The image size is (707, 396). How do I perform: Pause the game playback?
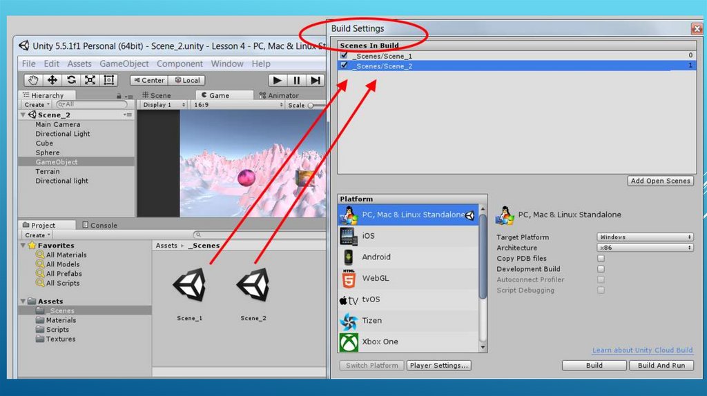click(x=296, y=81)
